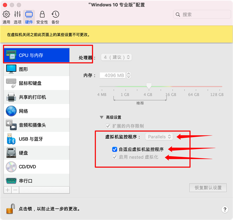Open the 备份 backup clock icon

tap(55, 14)
